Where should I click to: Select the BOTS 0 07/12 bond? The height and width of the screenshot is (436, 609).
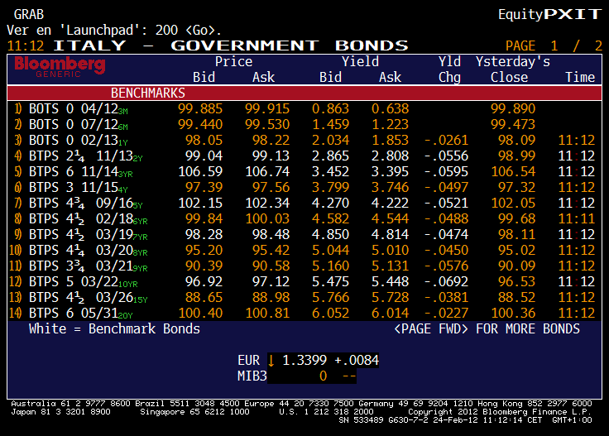[x=304, y=124]
